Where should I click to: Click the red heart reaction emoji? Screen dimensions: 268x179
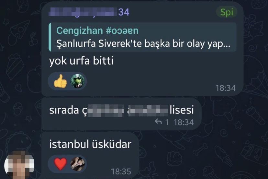click(x=60, y=164)
